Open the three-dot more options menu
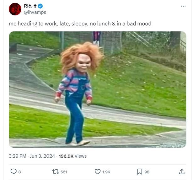 click(183, 6)
